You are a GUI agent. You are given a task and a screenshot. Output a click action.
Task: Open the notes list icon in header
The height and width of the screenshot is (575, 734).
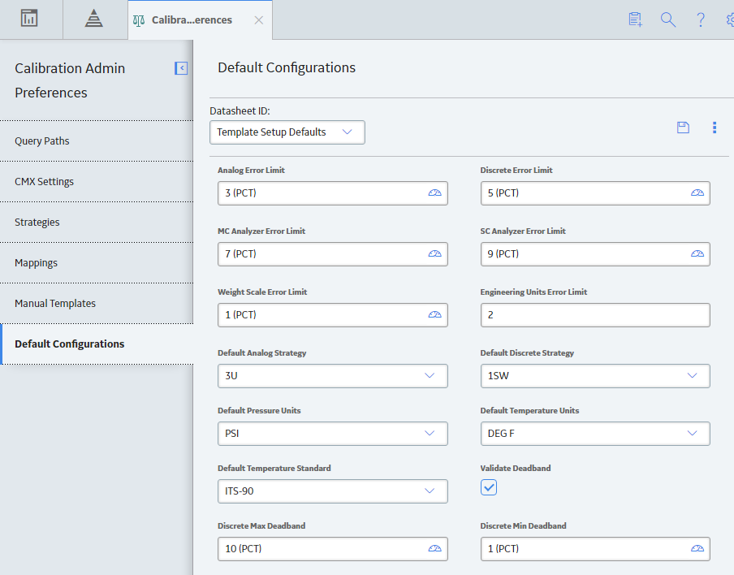[635, 19]
